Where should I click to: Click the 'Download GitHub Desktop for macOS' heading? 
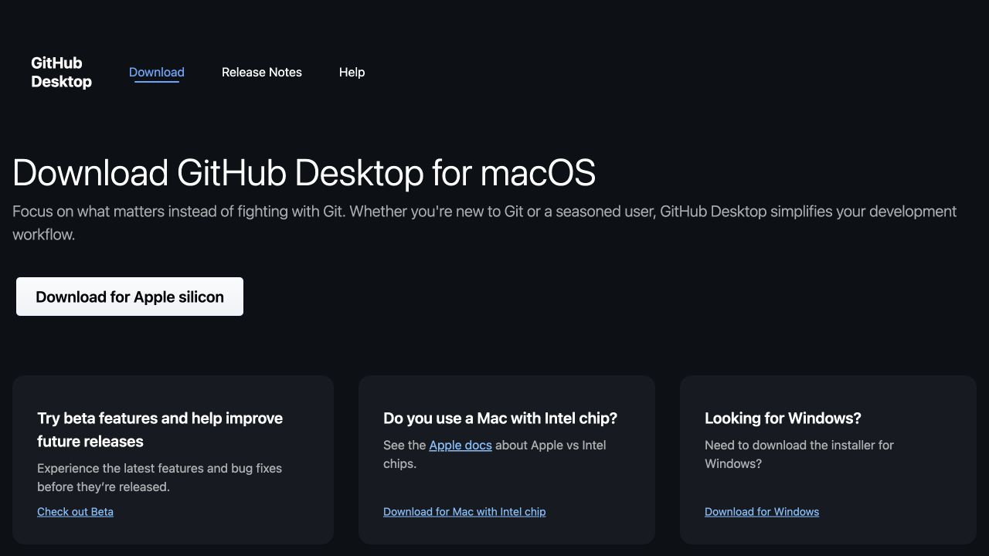point(304,172)
